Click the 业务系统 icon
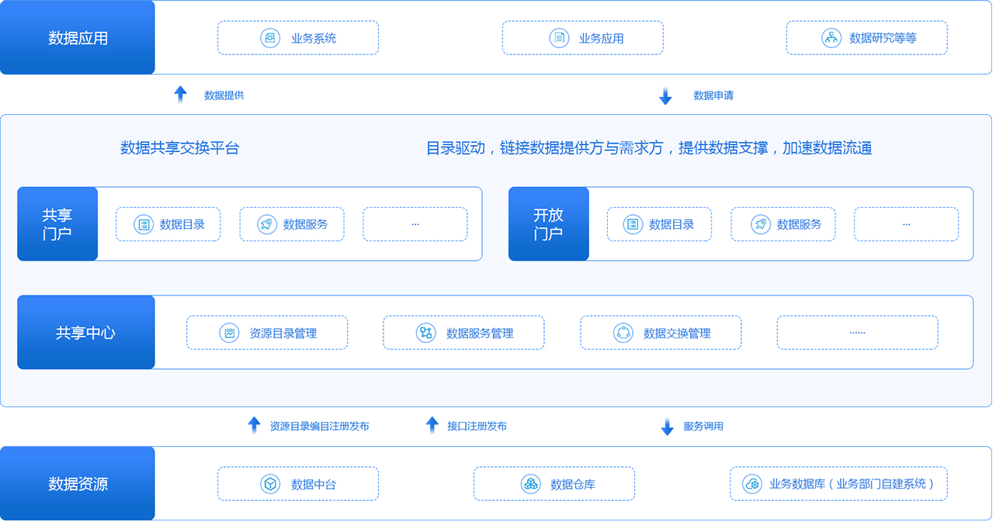 270,38
